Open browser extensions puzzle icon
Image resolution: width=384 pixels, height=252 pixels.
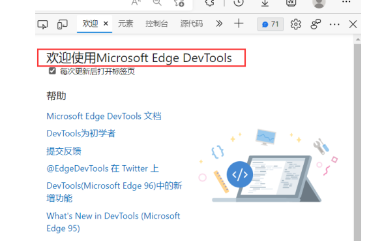210,3
